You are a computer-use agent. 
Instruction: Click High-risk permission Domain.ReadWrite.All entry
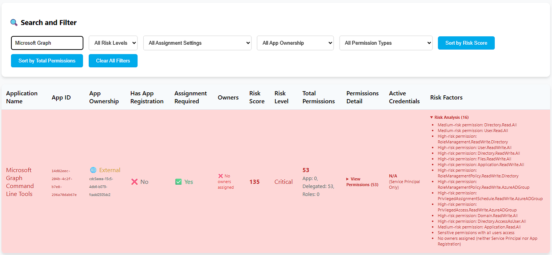coord(478,216)
